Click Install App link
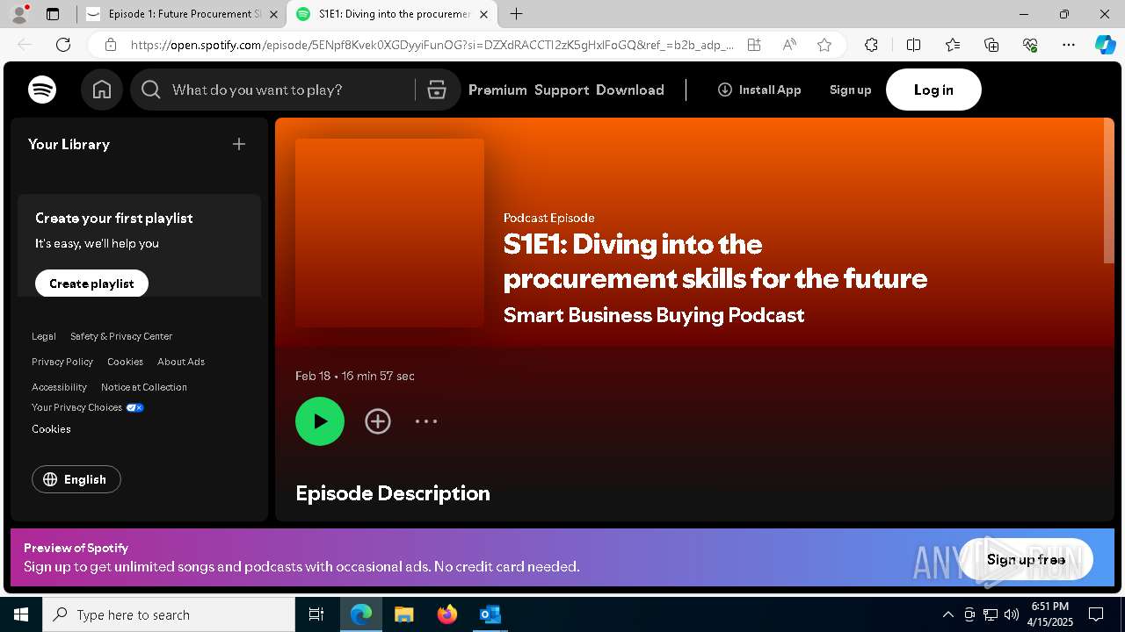Screen dimensions: 1125x632 click(759, 90)
